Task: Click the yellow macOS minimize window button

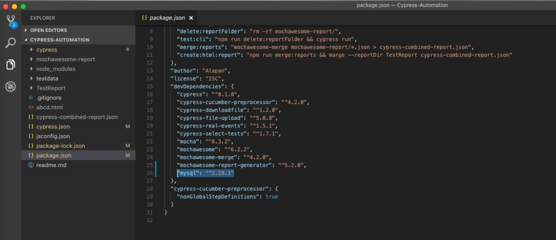Action: (x=14, y=7)
